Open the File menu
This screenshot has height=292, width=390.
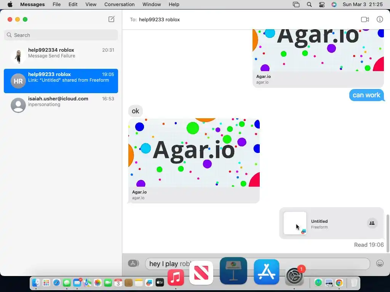click(56, 5)
